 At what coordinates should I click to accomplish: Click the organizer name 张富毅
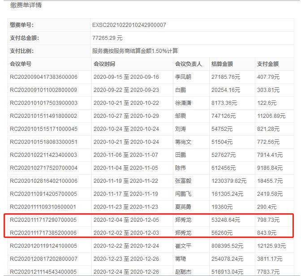[183, 181]
